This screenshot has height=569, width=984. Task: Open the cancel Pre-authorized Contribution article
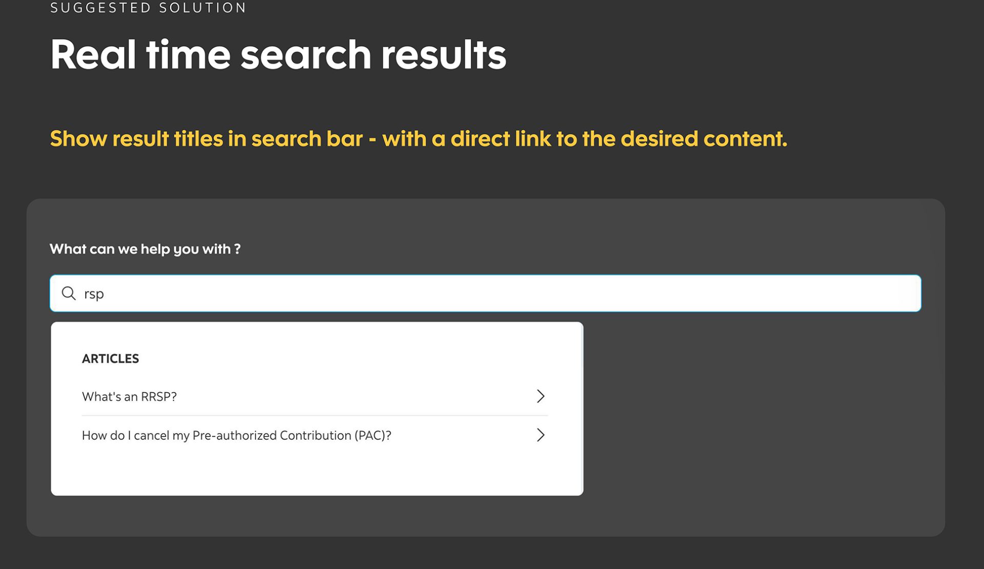[x=236, y=436]
